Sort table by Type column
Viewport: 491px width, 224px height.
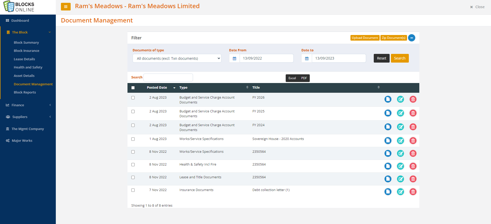[214, 88]
